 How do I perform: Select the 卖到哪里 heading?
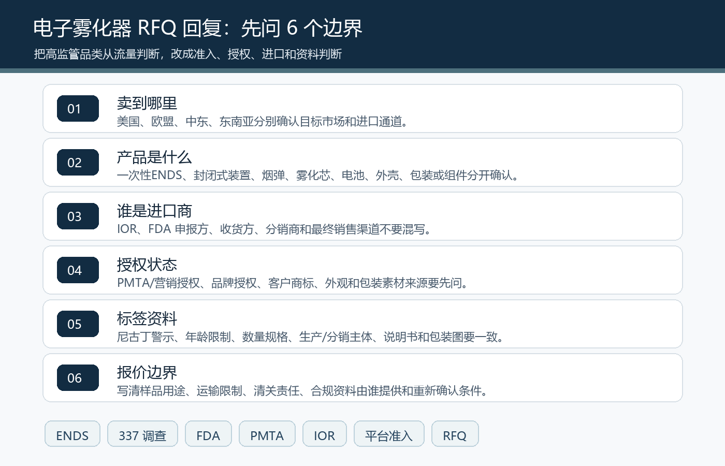(x=147, y=103)
